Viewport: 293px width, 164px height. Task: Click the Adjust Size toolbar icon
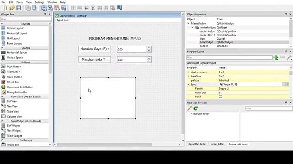click(119, 8)
